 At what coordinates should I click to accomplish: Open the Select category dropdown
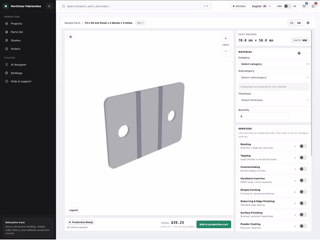click(x=274, y=64)
